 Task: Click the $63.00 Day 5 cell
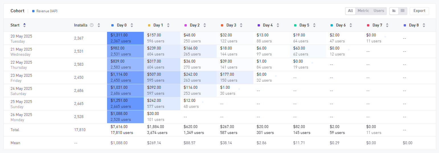[308, 51]
